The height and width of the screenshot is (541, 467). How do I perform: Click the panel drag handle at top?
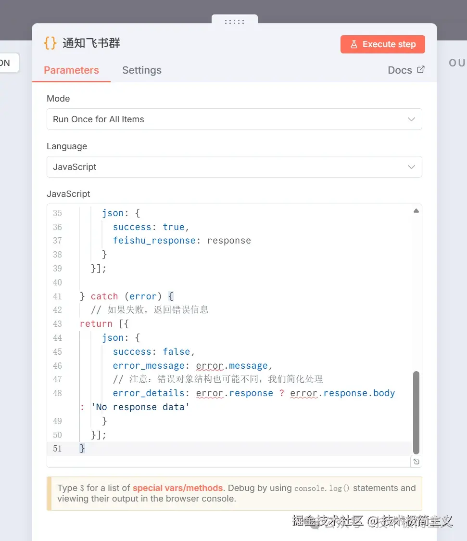235,22
